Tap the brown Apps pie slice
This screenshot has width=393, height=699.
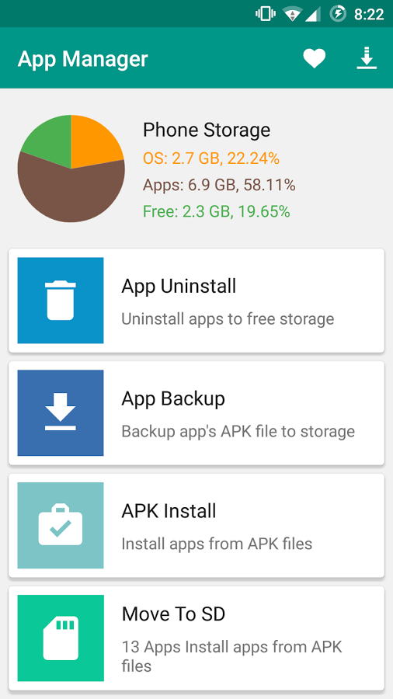tap(71, 196)
